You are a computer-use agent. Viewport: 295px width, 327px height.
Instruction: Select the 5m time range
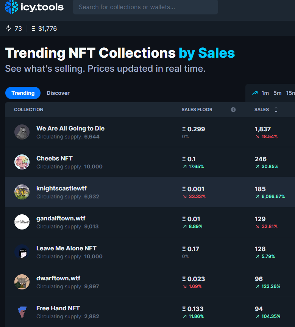click(x=277, y=93)
